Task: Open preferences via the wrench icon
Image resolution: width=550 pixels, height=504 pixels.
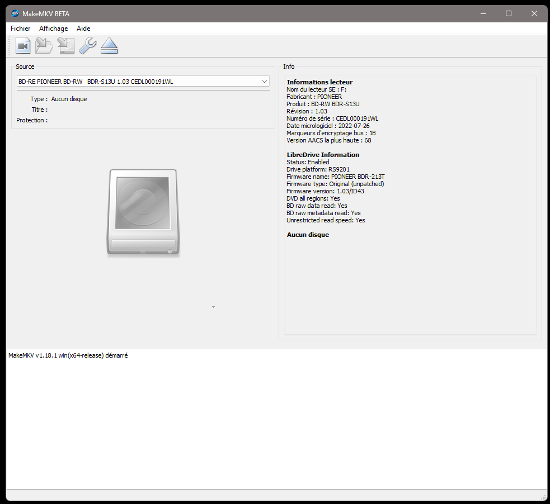Action: click(88, 45)
